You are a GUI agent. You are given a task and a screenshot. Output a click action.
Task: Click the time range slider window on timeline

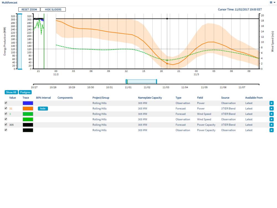click(141, 82)
